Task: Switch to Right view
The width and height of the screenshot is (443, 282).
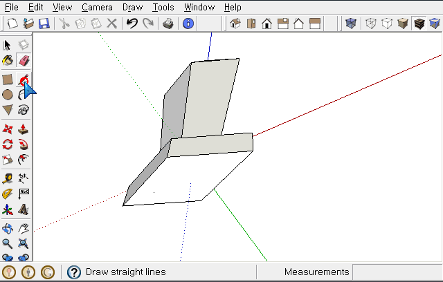Action: 283,23
